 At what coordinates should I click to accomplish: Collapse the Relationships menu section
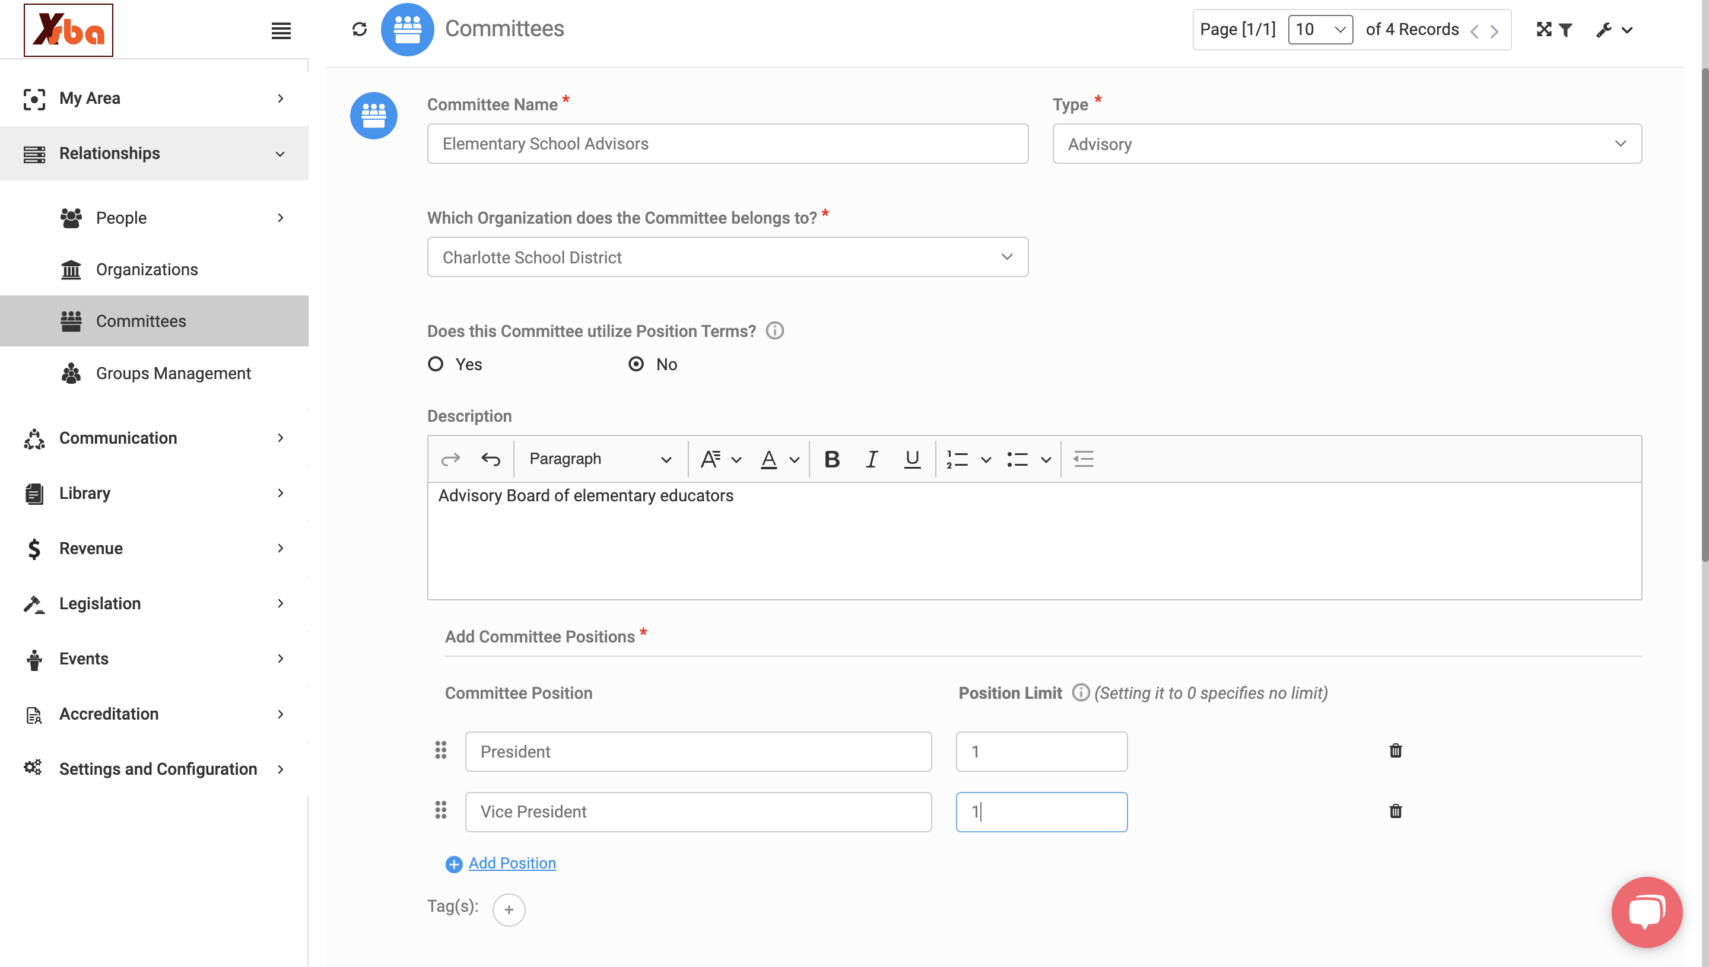(154, 154)
